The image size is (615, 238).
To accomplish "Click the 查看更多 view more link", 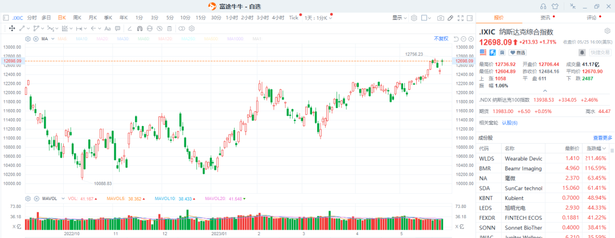I will pyautogui.click(x=602, y=138).
